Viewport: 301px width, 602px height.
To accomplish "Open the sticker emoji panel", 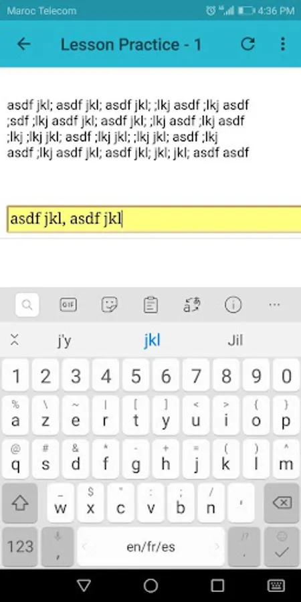I will point(110,305).
